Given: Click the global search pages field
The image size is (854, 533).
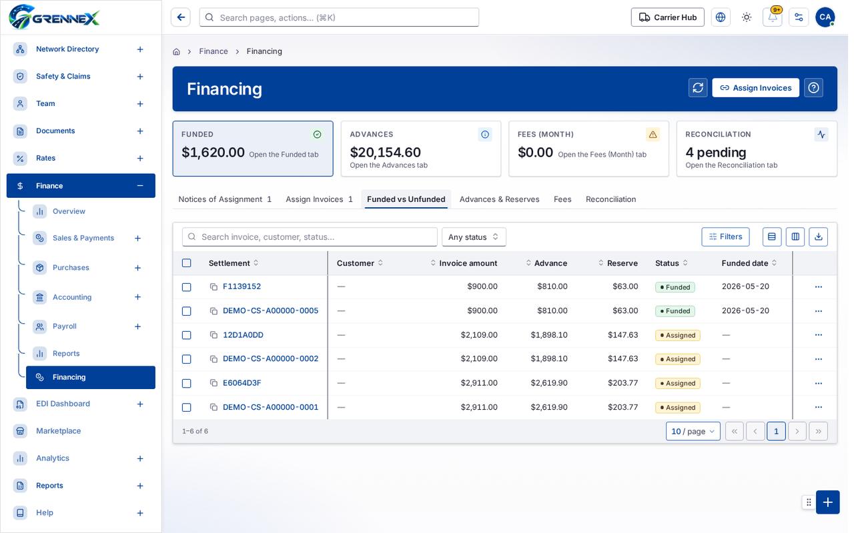Looking at the screenshot, I should [339, 17].
